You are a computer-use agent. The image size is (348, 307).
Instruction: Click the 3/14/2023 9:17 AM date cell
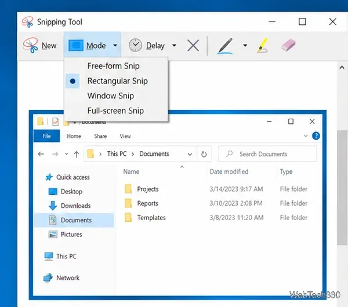(236, 189)
